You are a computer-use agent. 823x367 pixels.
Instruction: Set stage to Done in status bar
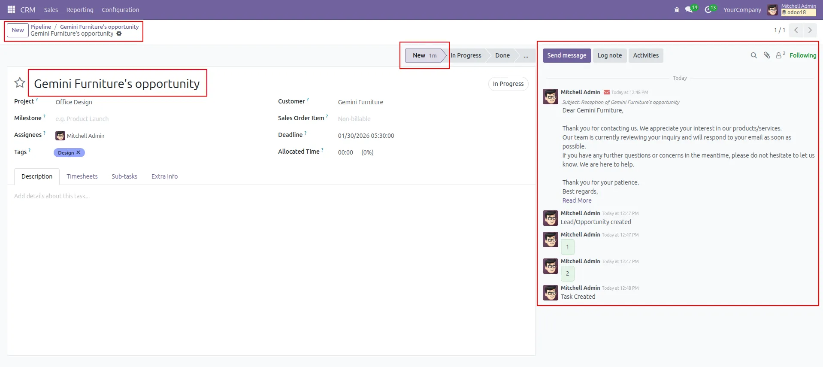(502, 55)
